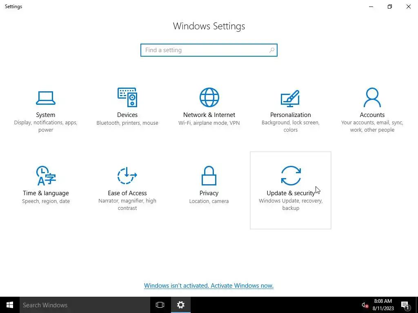Open the Accounts person icon

pyautogui.click(x=372, y=97)
